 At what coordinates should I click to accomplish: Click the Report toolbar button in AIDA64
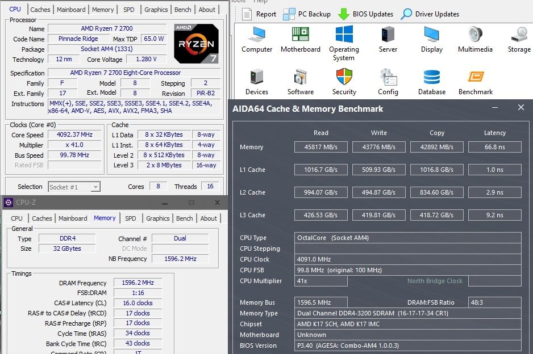(259, 14)
